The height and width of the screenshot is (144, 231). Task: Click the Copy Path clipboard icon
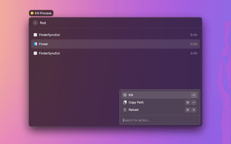(x=125, y=103)
